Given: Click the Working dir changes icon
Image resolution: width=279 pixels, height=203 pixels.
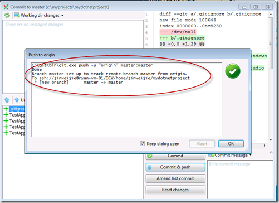Looking at the screenshot, I should [x=17, y=15].
